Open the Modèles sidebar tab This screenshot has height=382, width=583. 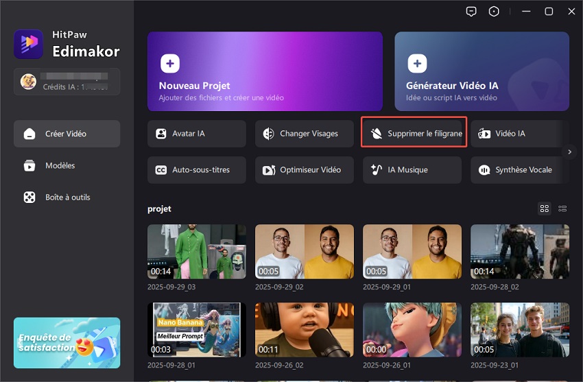[67, 165]
